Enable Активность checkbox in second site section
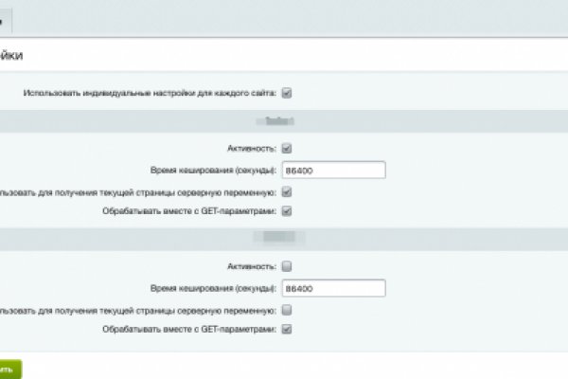Screen dimensions: 568x379 pos(287,266)
